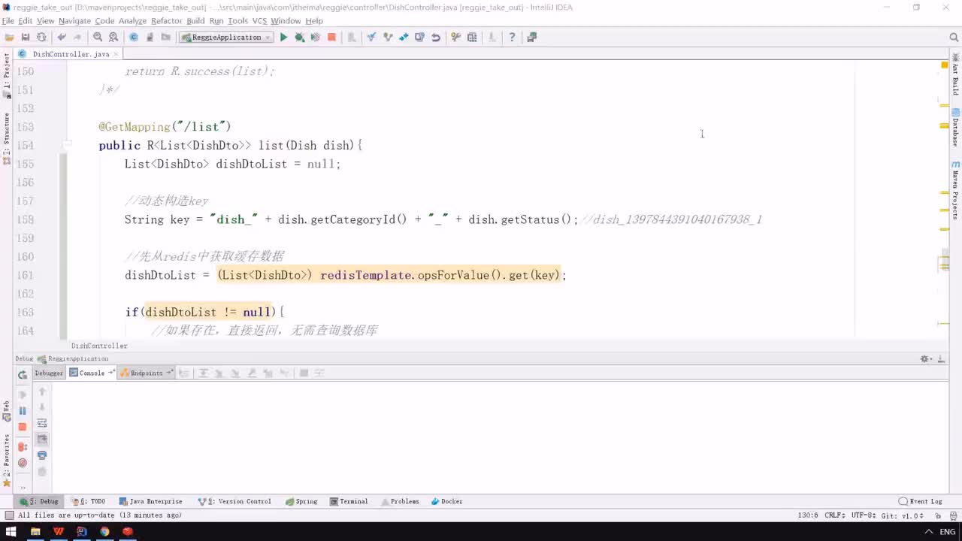
Task: Open the Java Enterprise tool window
Action: coord(151,501)
